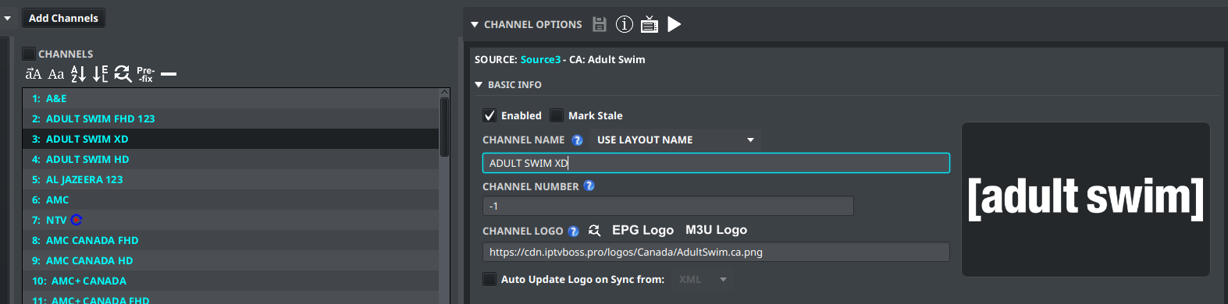Toggle the CHANNELS select-all checkbox
The width and height of the screenshot is (1228, 304).
tap(29, 54)
